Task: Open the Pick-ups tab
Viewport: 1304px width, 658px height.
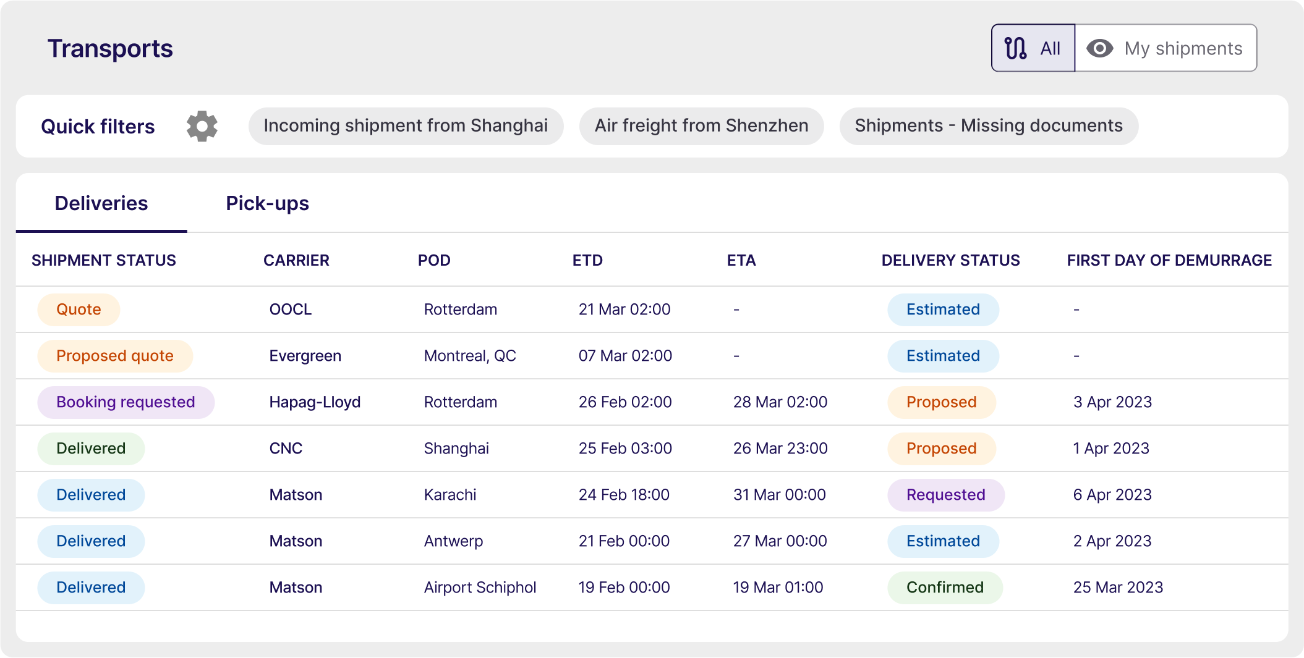Action: (267, 203)
